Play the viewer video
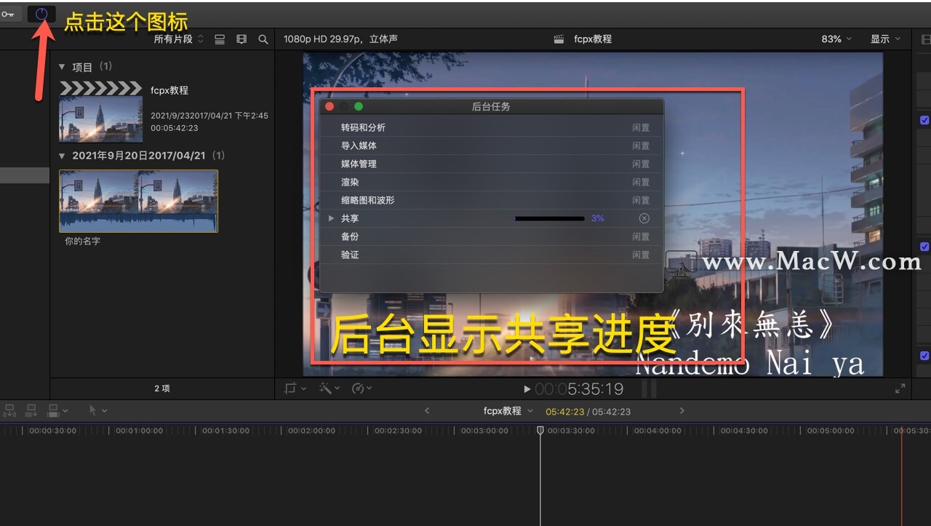Screen dimensions: 931x526 coord(527,389)
